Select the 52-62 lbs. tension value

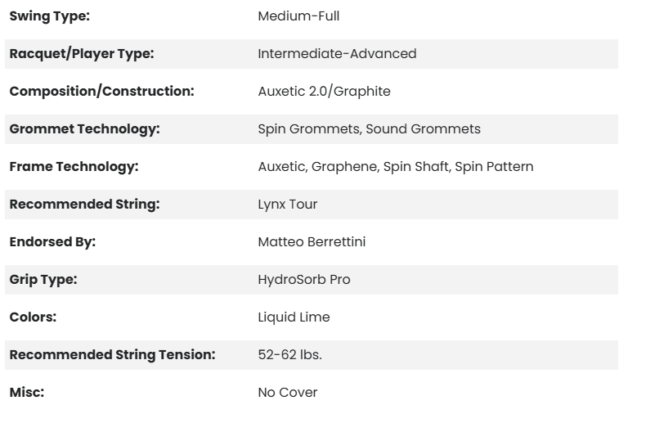(x=289, y=355)
